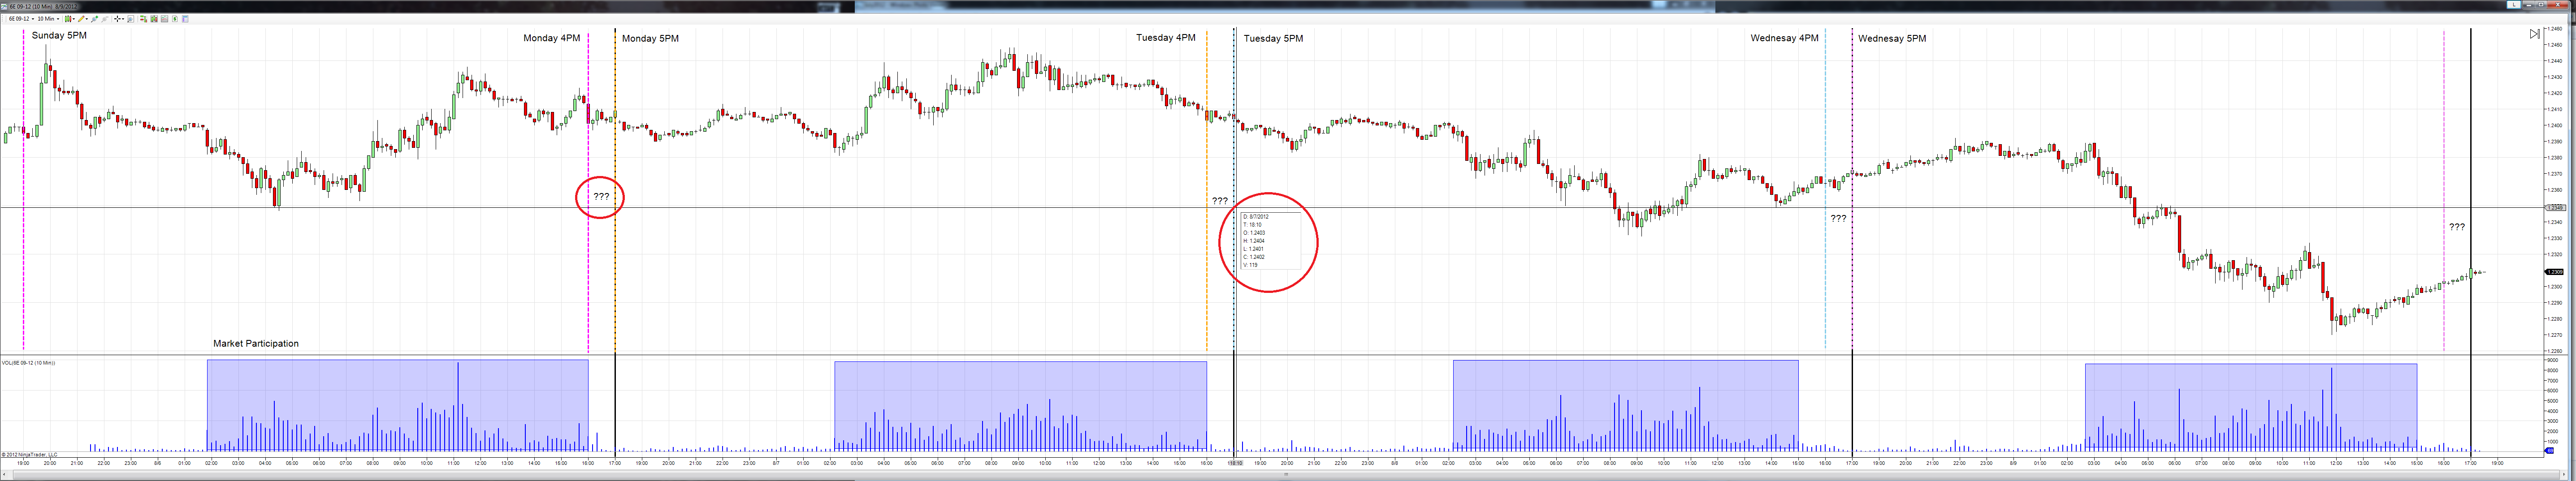Open data series candlestick icon

[154, 19]
